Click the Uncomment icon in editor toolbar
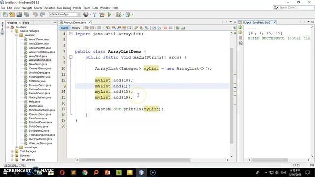The height and width of the screenshot is (177, 315). 183,28
